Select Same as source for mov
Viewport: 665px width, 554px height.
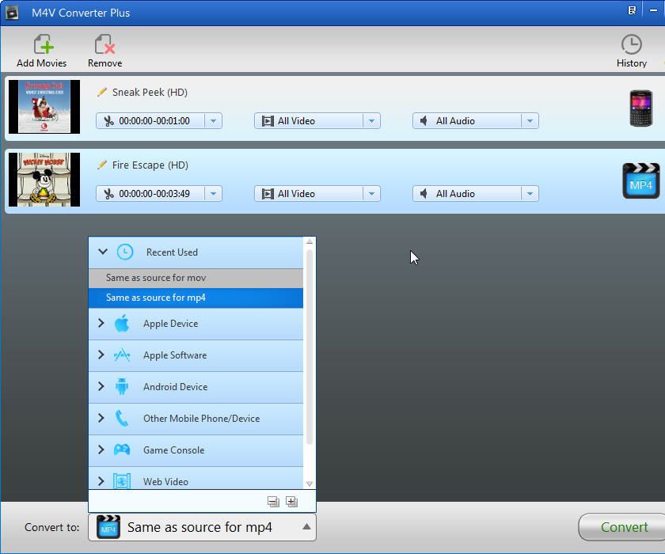156,278
